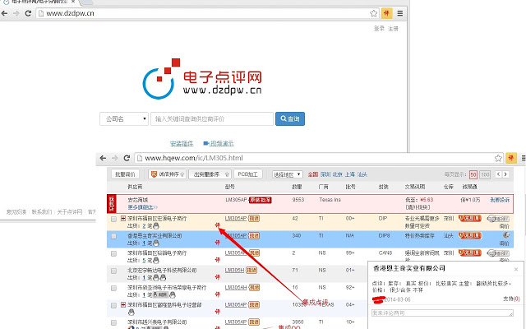
Task: Go back in the dzdpw.cn browser window
Action: (x=4, y=13)
